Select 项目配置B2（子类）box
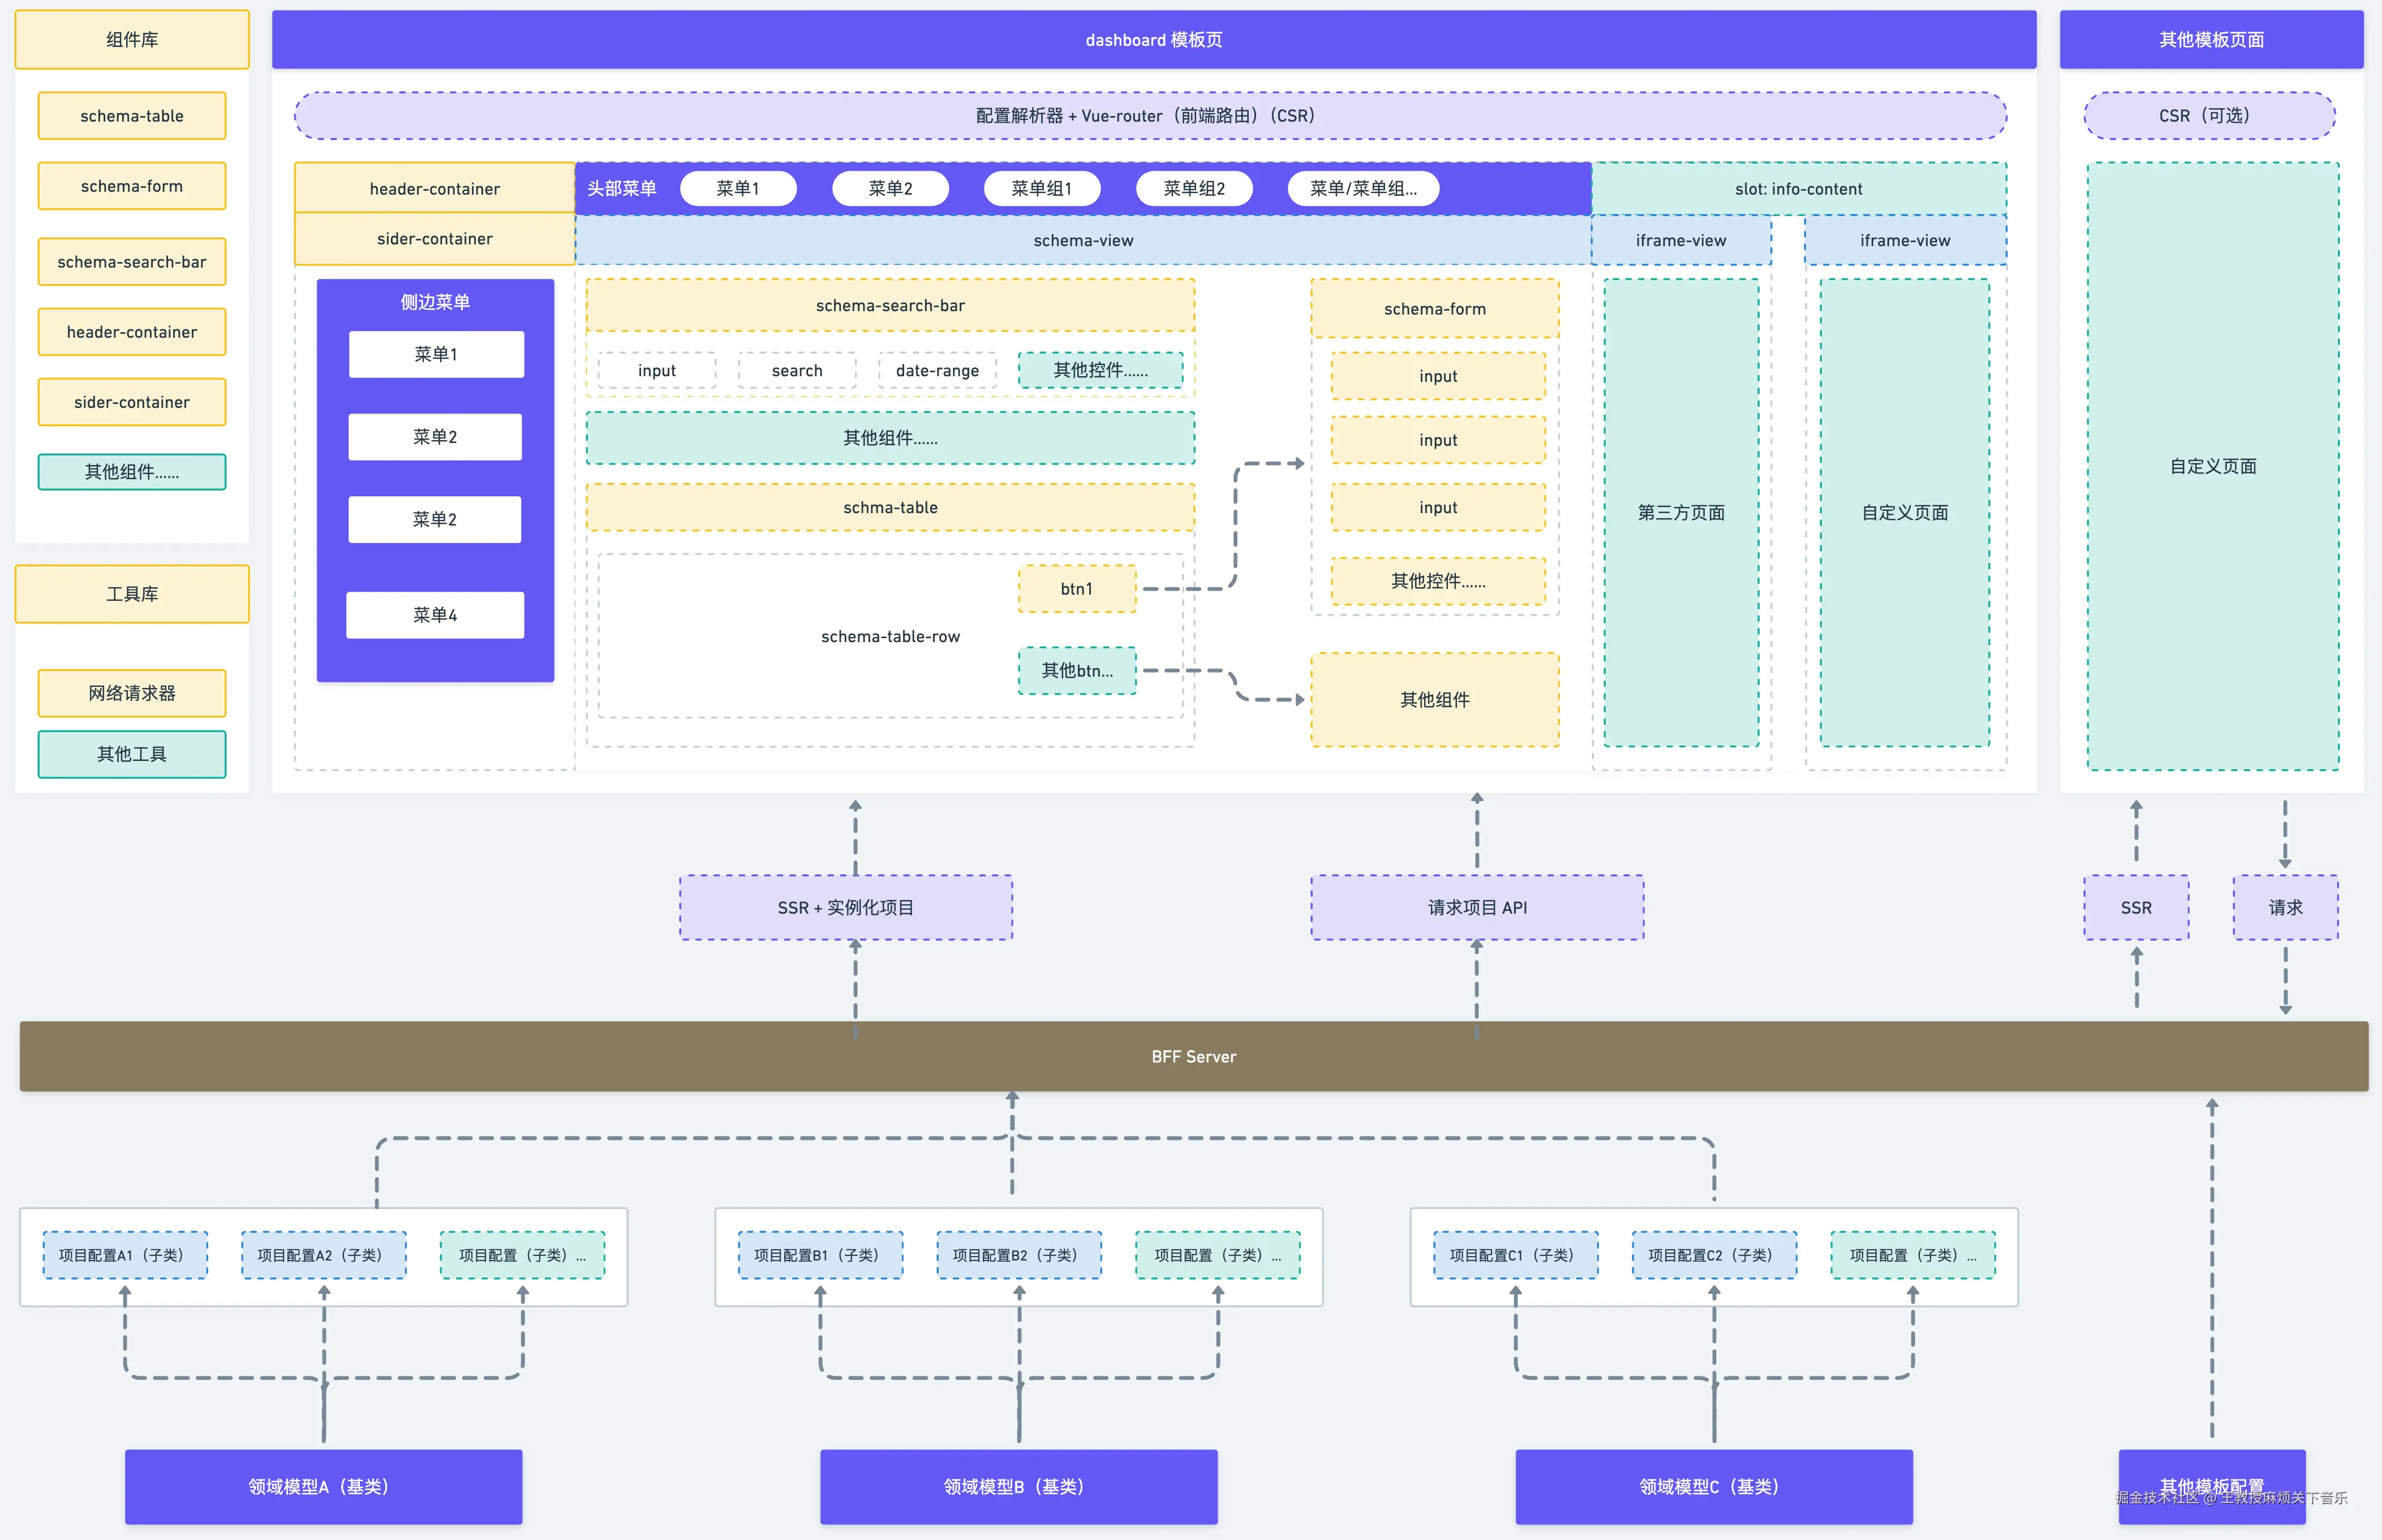 coord(1019,1255)
